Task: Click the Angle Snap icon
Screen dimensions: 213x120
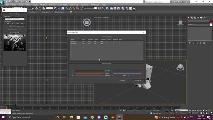Action: (71, 8)
